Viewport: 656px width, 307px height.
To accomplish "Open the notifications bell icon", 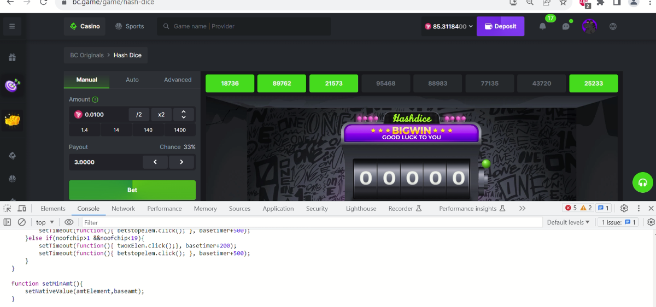I will click(542, 26).
